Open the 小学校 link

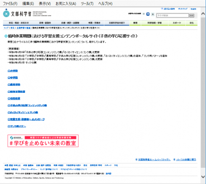(13, 71)
